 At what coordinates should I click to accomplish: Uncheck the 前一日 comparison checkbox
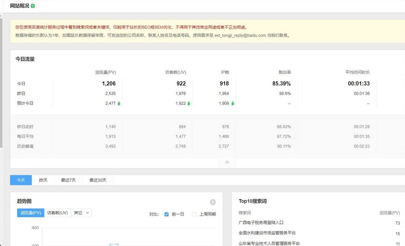pos(166,214)
